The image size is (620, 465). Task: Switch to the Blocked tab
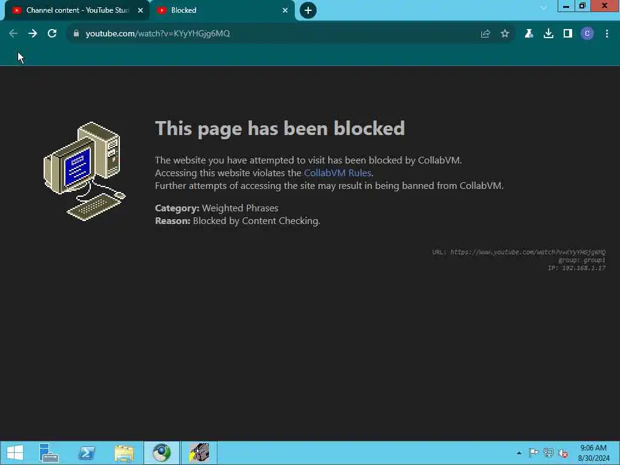click(x=222, y=10)
